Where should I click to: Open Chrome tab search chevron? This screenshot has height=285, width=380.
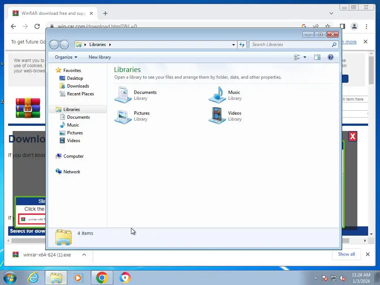click(x=331, y=13)
